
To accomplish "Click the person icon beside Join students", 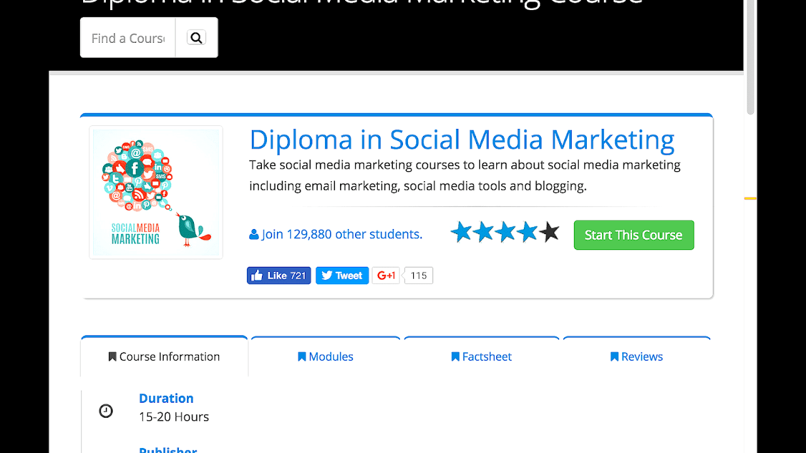I will pos(254,235).
